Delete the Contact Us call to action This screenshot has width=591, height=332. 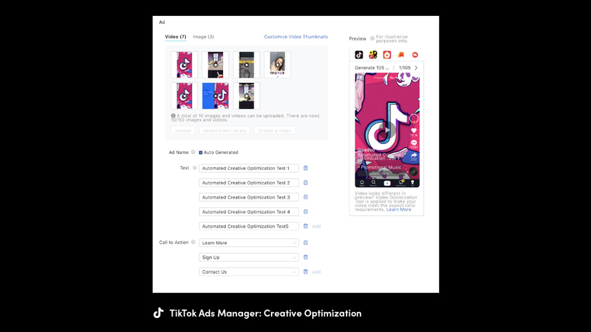305,272
